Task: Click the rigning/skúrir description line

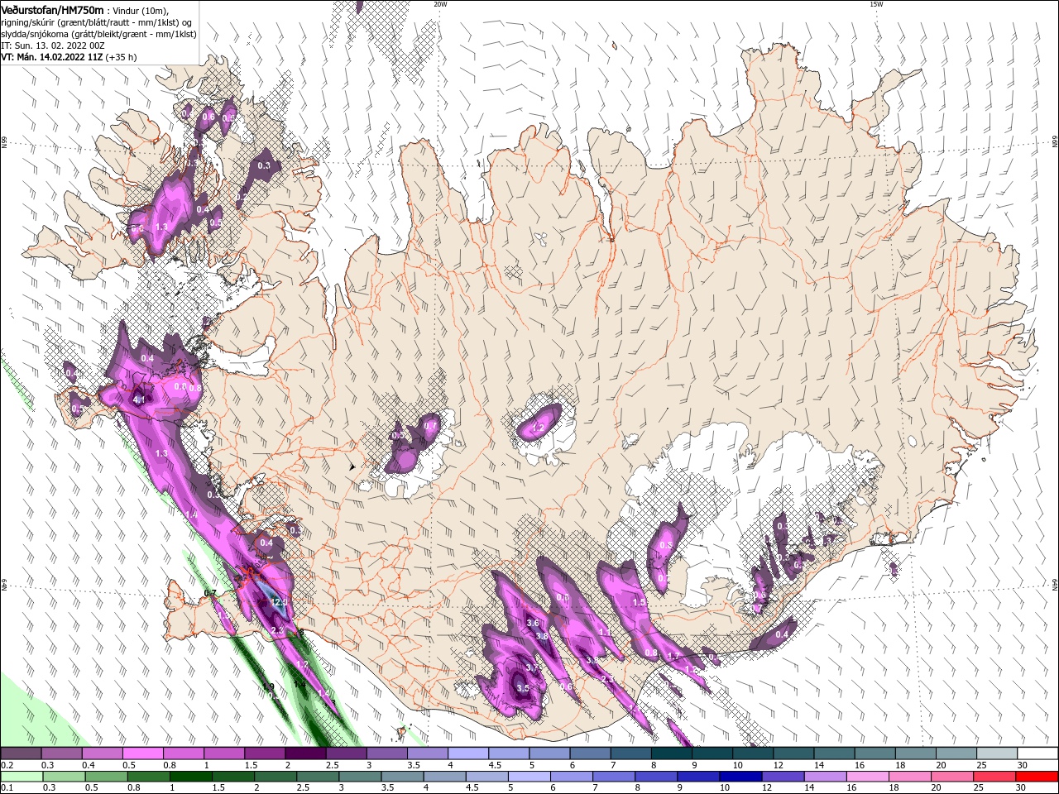Action: coord(98,22)
